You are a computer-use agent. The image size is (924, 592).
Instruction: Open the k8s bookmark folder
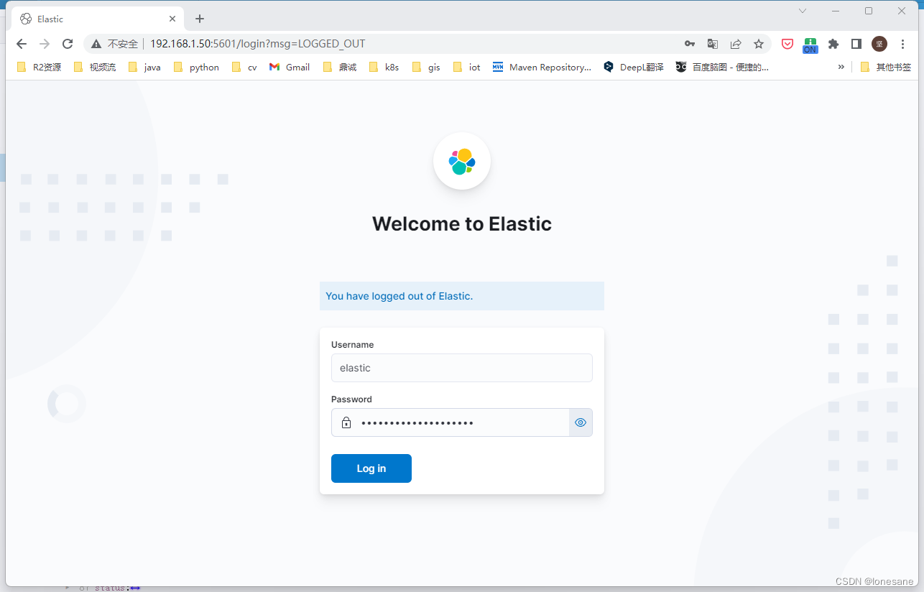384,67
